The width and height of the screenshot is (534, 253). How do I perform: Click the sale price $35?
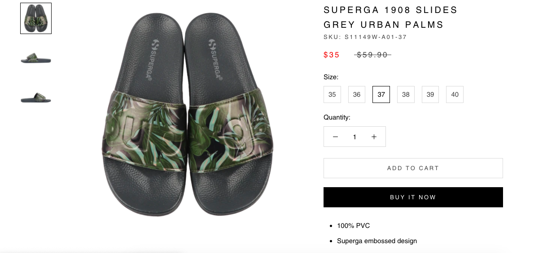331,55
